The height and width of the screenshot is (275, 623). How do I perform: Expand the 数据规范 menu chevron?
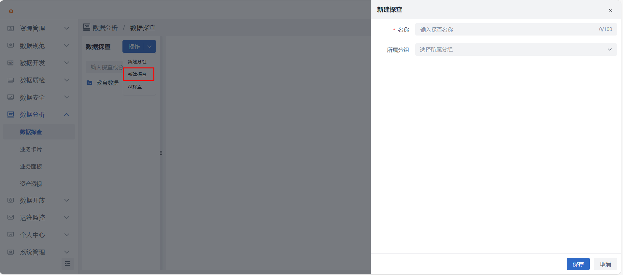tap(67, 46)
